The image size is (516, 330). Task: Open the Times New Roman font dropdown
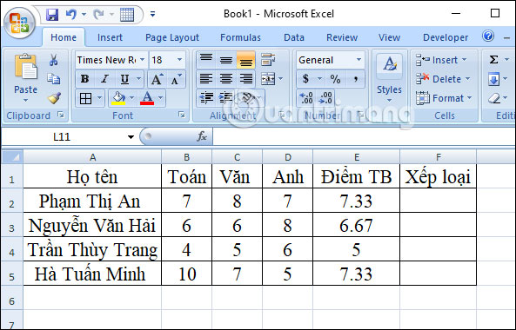[142, 60]
